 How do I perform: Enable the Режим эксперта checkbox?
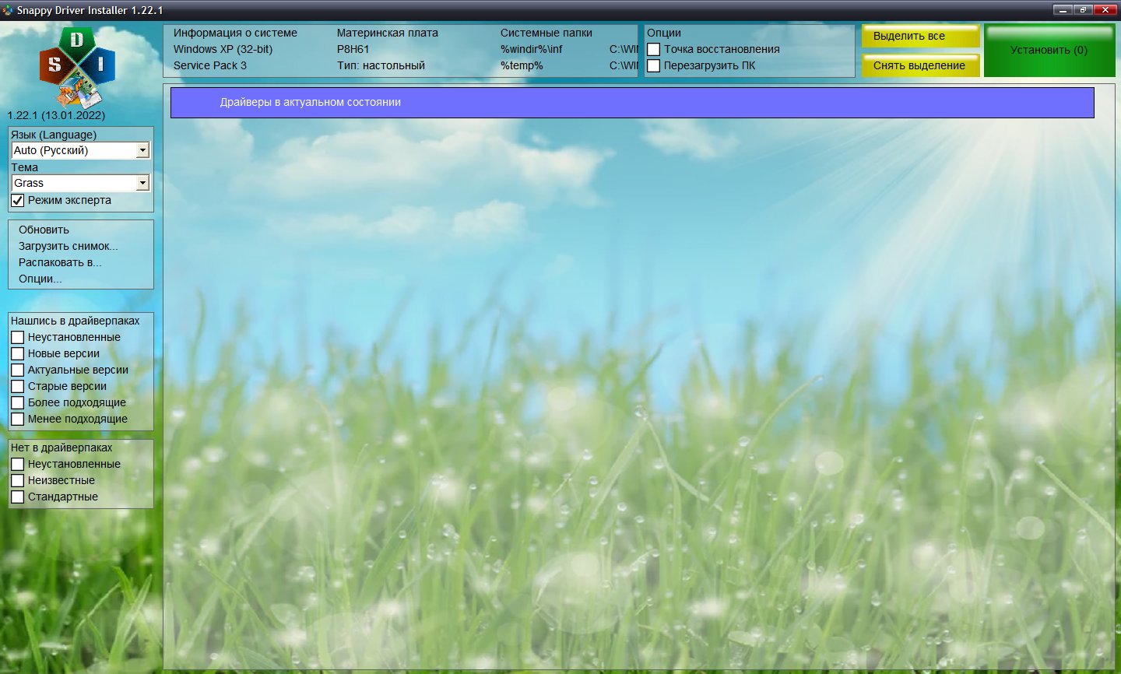pos(18,201)
